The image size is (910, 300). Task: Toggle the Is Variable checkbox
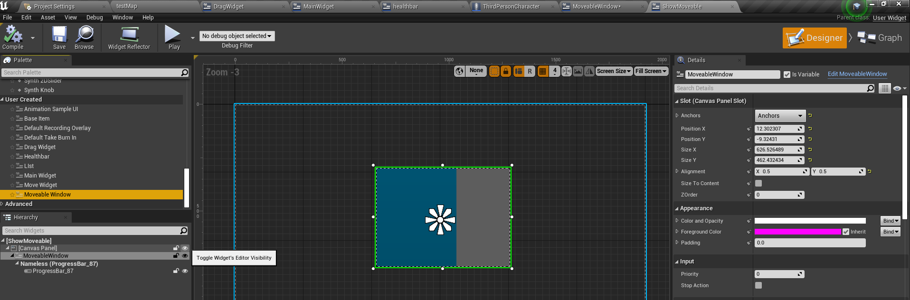[x=787, y=75]
